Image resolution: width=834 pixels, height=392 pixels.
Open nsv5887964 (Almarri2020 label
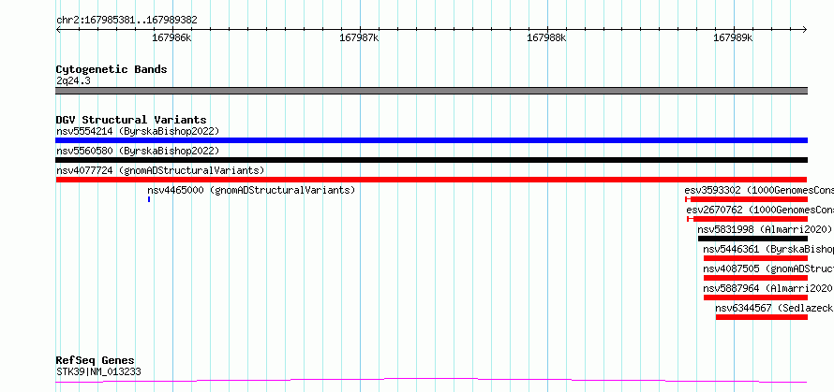tap(768, 288)
